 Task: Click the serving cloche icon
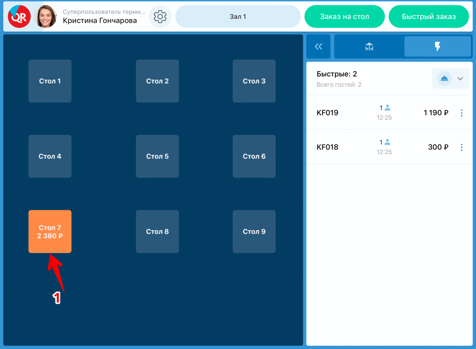tap(444, 79)
